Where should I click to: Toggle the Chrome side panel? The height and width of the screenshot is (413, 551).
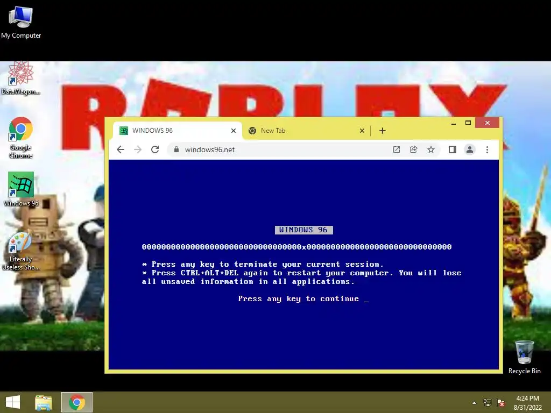coord(452,149)
